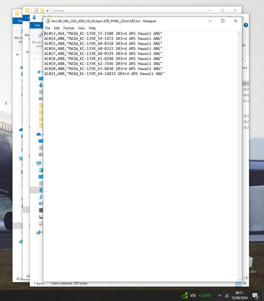Click the Notepad vertical scrollbar up arrow
The width and height of the screenshot is (264, 301).
[x=239, y=34]
